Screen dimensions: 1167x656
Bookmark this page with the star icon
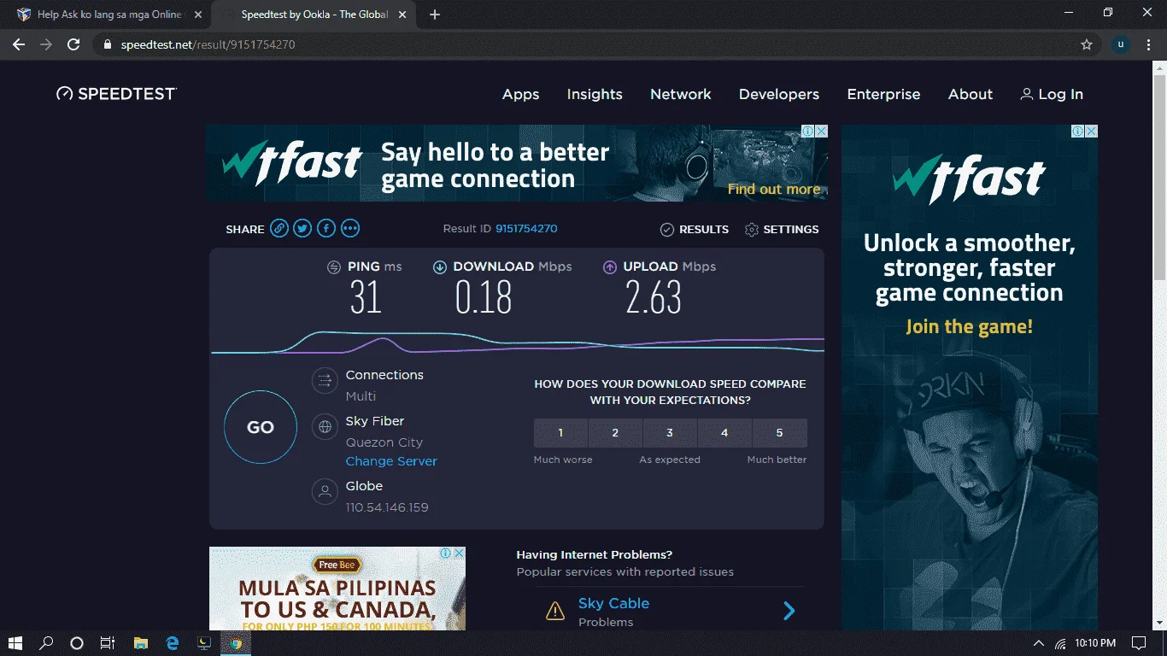click(x=1087, y=44)
